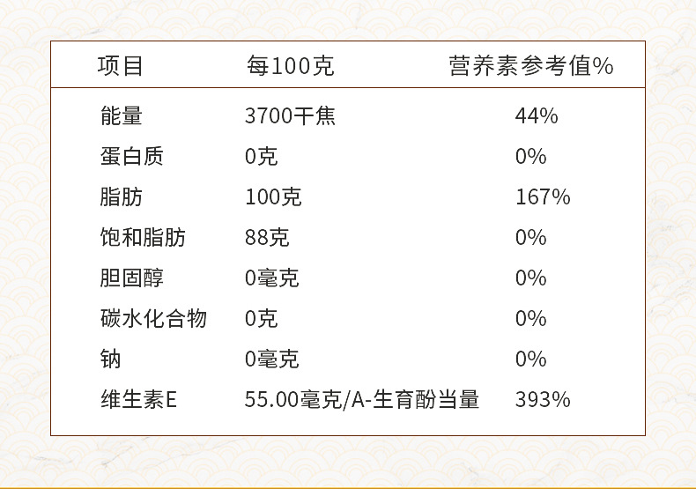Screen dimensions: 696x489
Task: Click the 393% vitamin E reference value
Action: point(543,399)
